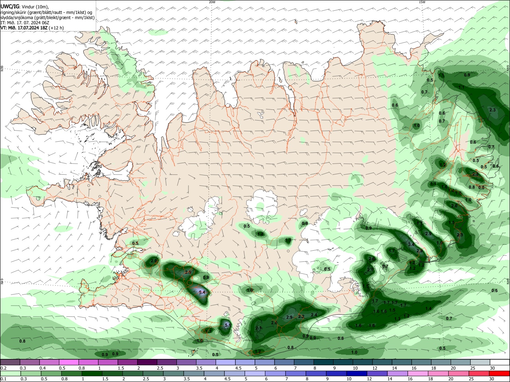Viewport: 510px width, 382px height.
Task: Click the '15W' longitude label
Action: point(422,2)
